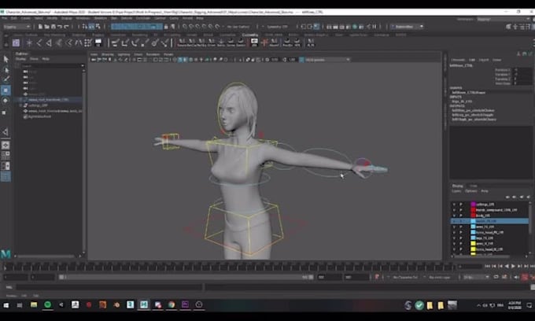The height and width of the screenshot is (321, 535).
Task: Activate the Rotate tool in toolbox
Action: pos(6,101)
